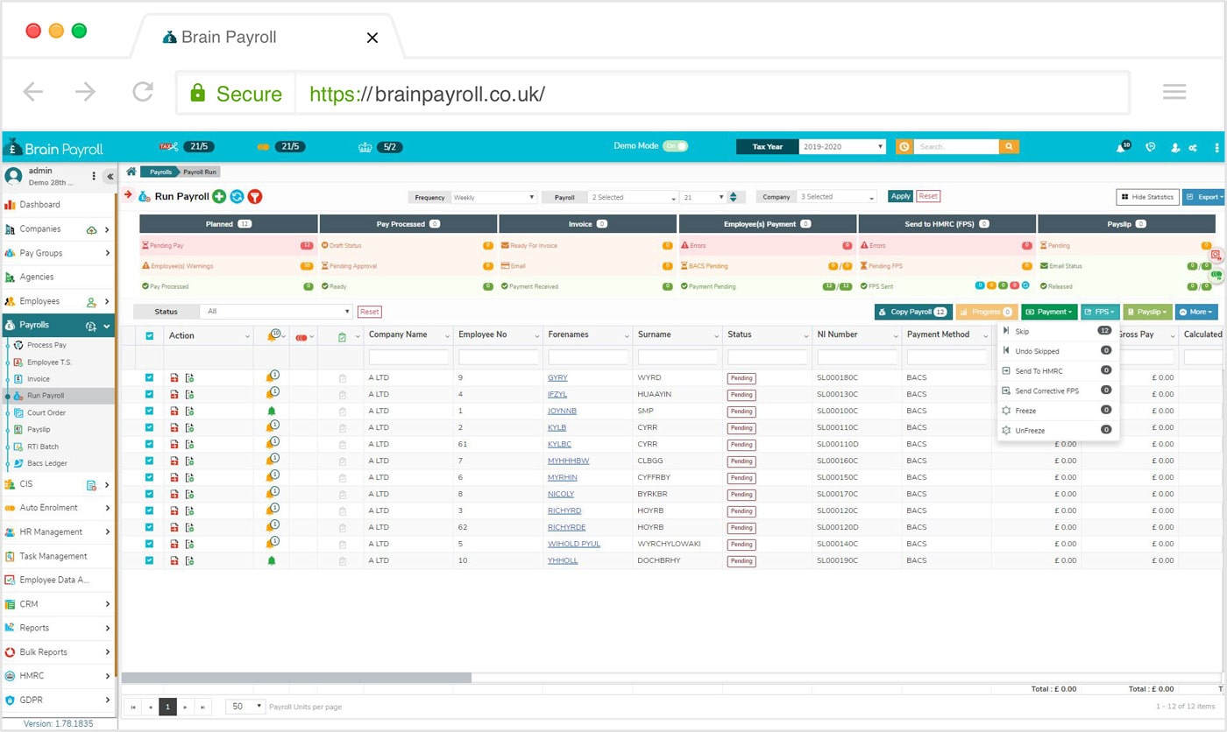Uncheck the row checkbox for JOYNNB
The width and height of the screenshot is (1227, 732).
(x=149, y=411)
